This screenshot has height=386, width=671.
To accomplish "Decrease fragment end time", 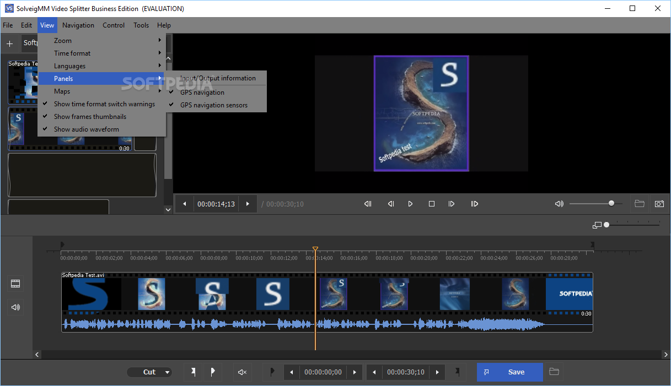I will 374,372.
